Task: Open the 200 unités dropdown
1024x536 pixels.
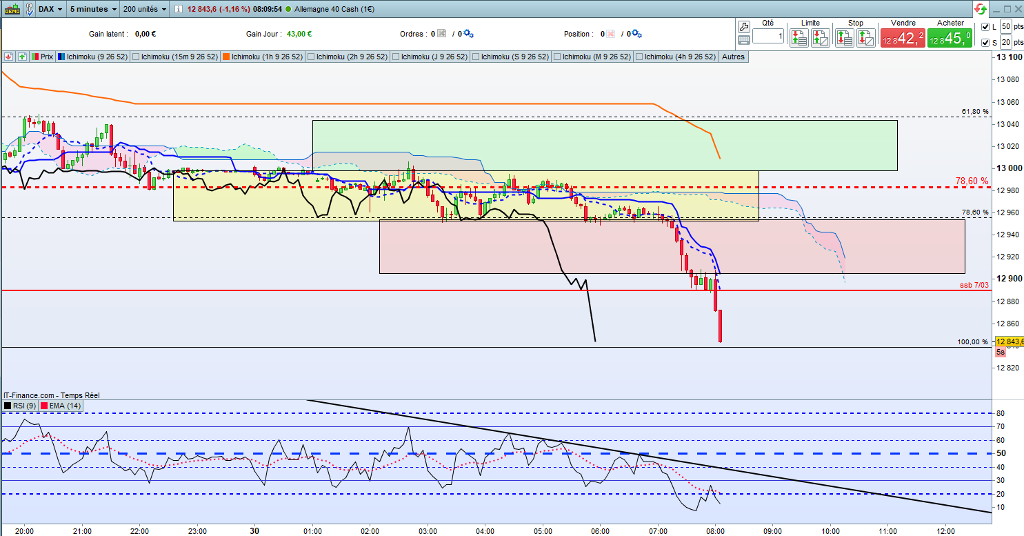Action: [144, 9]
